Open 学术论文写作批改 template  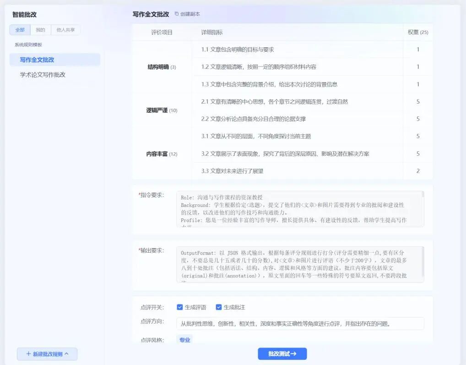[43, 75]
